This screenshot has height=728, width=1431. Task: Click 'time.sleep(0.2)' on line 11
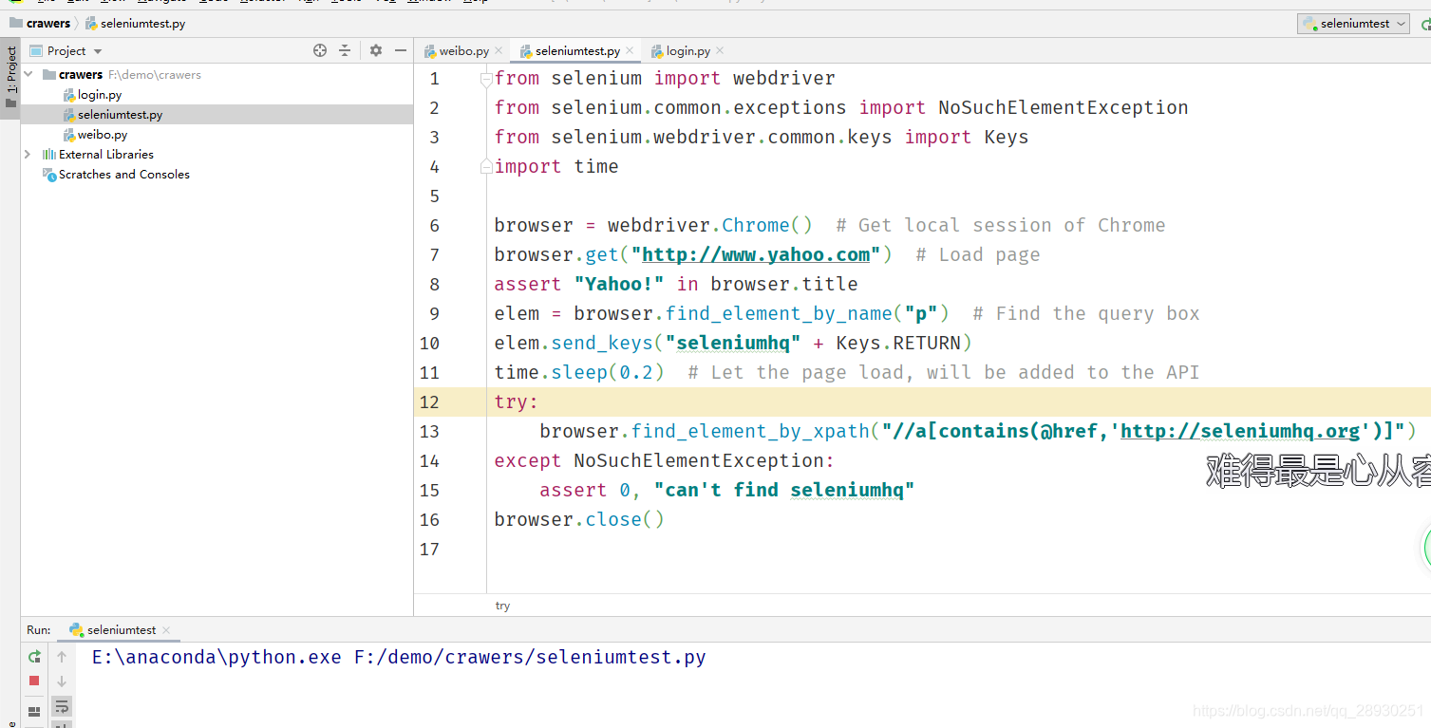point(579,372)
